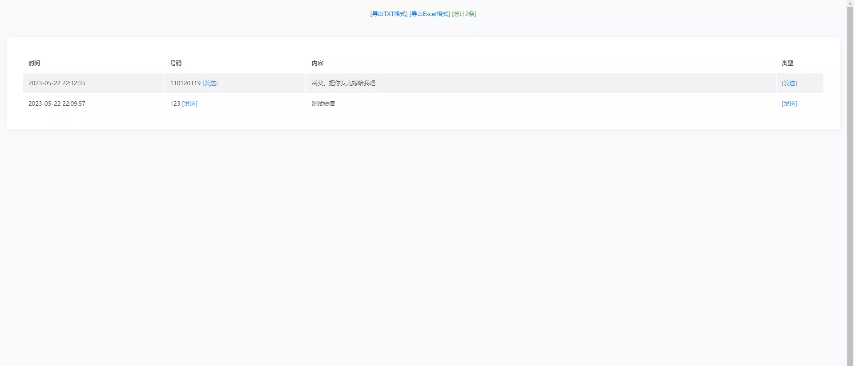Click the export TXT format link
The image size is (854, 366).
(x=388, y=14)
